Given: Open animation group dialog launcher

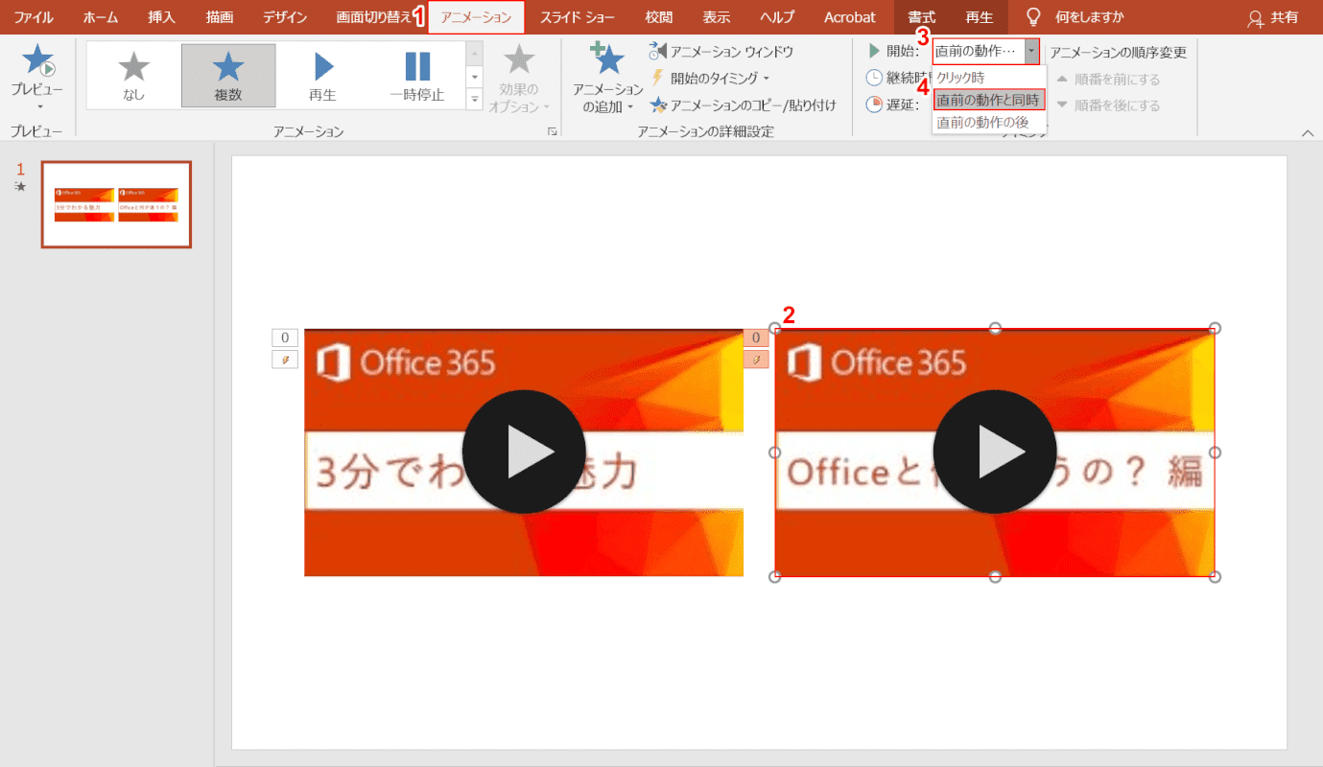Looking at the screenshot, I should tap(553, 131).
